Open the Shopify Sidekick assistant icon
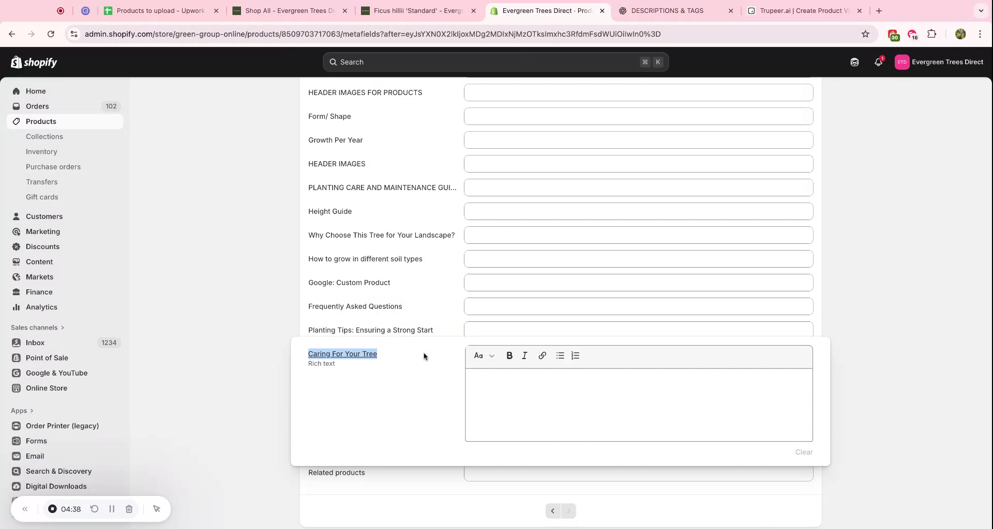The height and width of the screenshot is (529, 993). (854, 62)
